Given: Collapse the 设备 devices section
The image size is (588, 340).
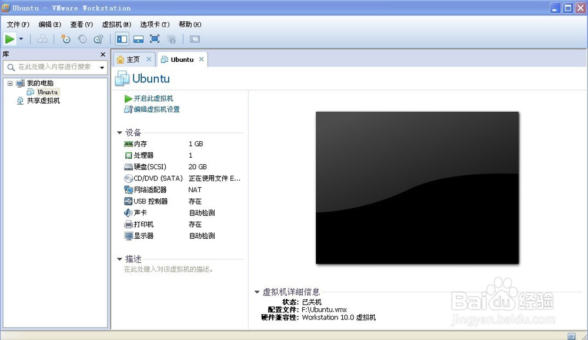Looking at the screenshot, I should coord(119,132).
